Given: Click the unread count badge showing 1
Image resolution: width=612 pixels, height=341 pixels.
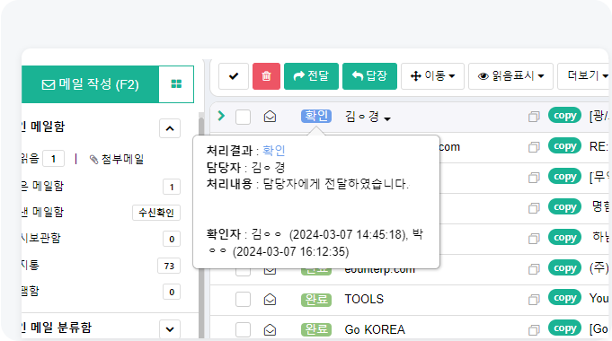Looking at the screenshot, I should (x=54, y=159).
